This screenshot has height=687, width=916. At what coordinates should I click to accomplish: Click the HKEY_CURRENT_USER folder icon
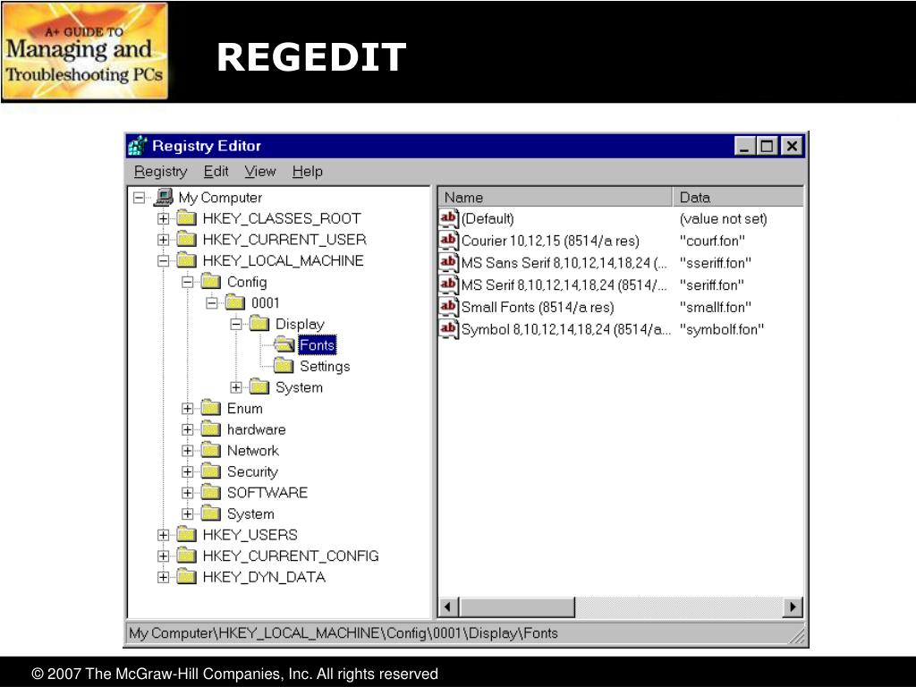[x=186, y=240]
